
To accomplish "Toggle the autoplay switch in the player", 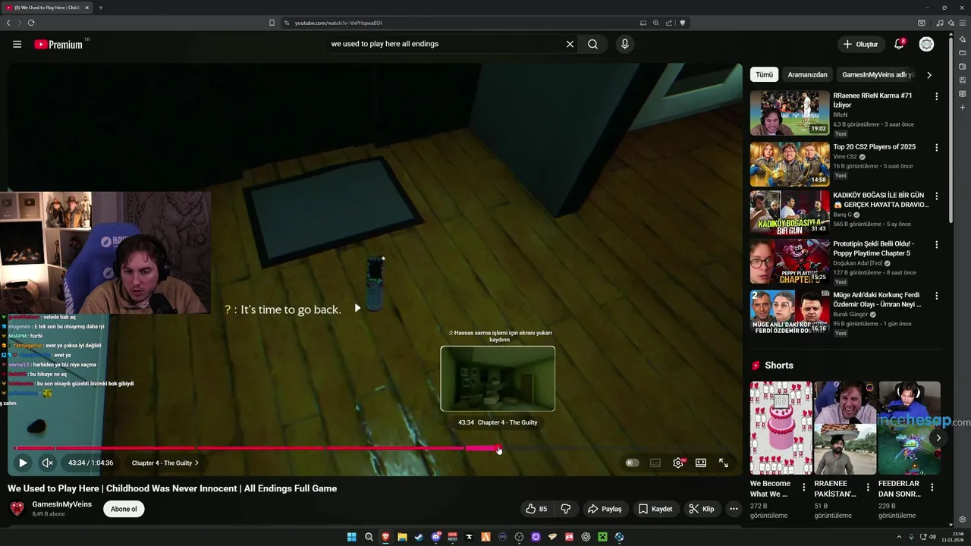I will pos(632,463).
